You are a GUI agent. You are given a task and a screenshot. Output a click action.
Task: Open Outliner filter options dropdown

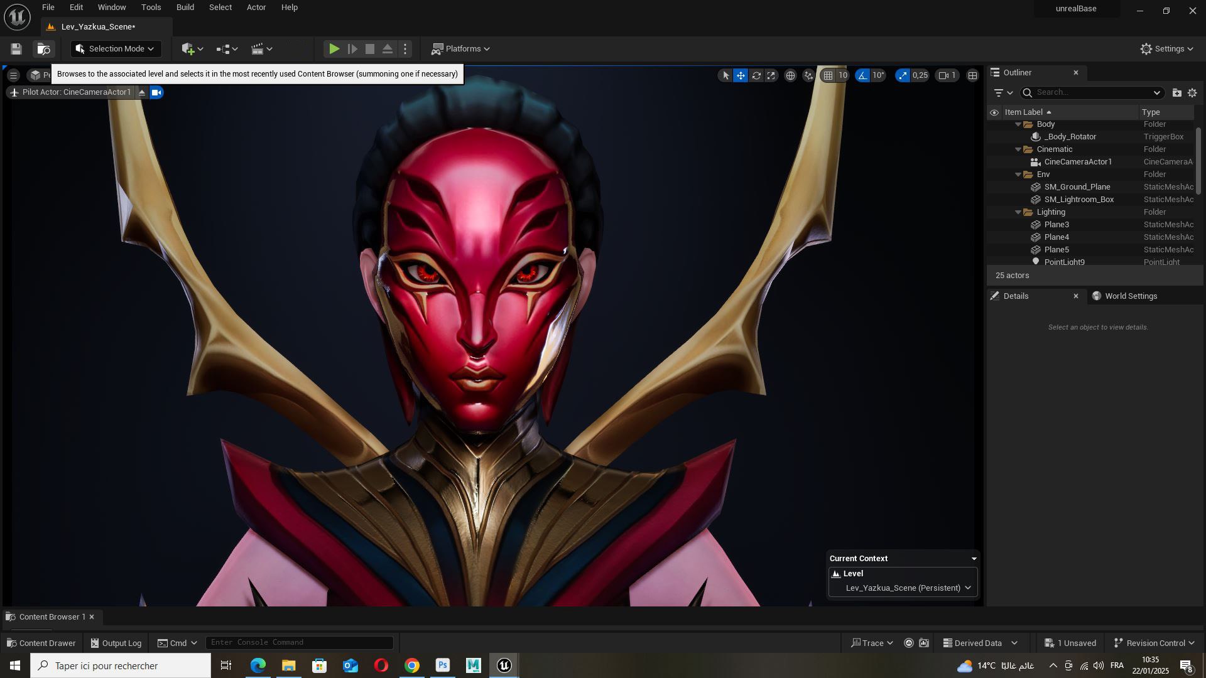pos(1003,93)
